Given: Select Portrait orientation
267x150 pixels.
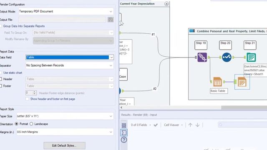Looking at the screenshot, I should [17, 124].
